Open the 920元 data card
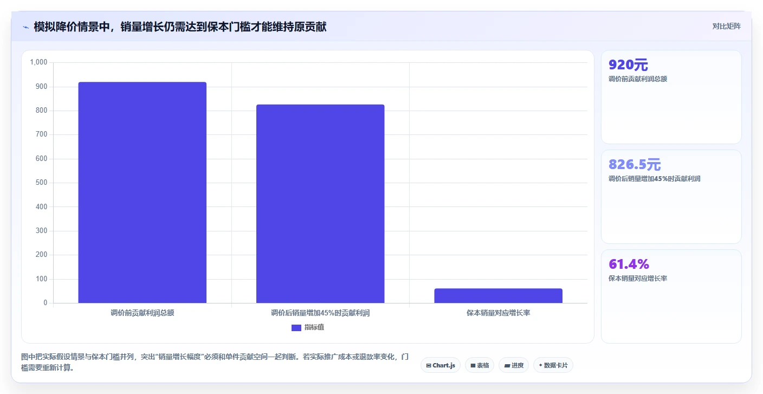Screen dimensions: 763x394 click(671, 97)
